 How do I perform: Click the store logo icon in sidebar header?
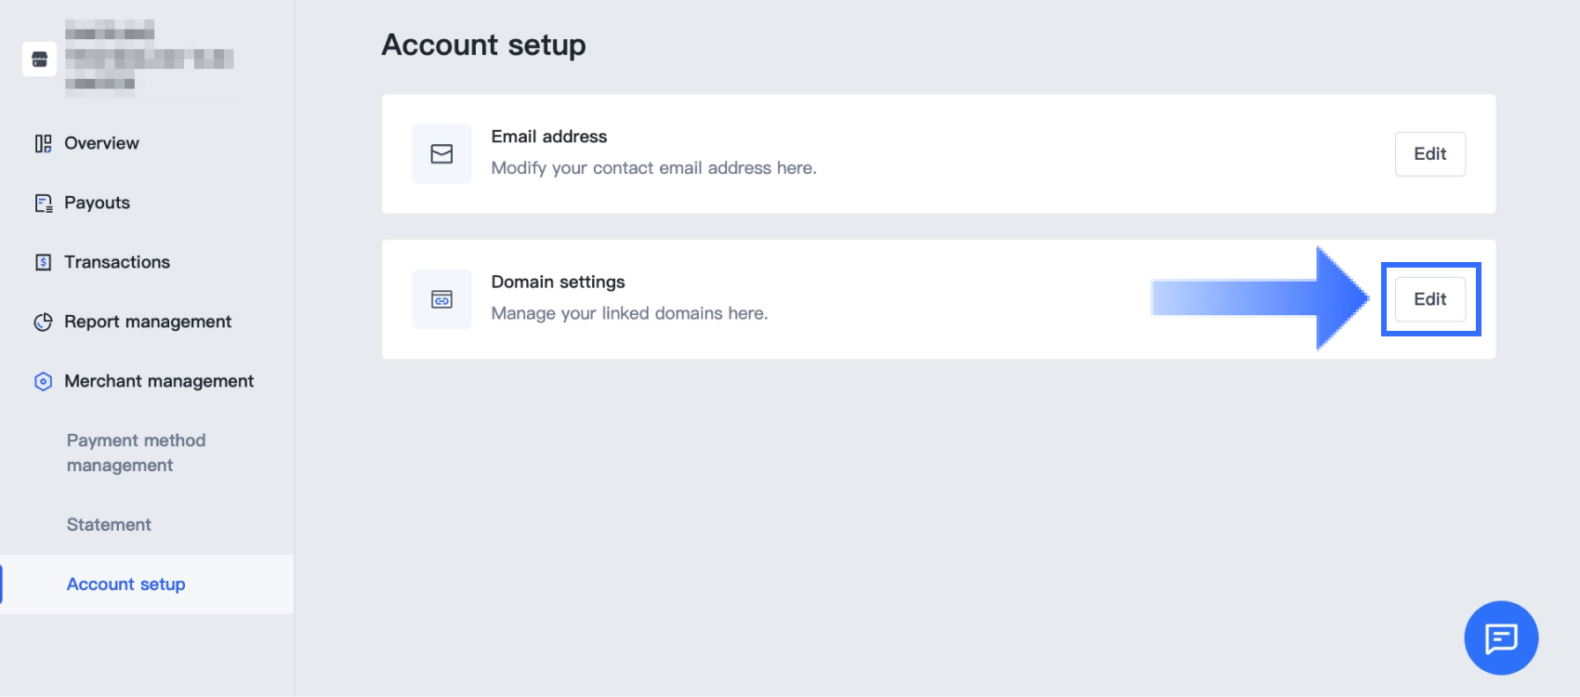point(39,59)
